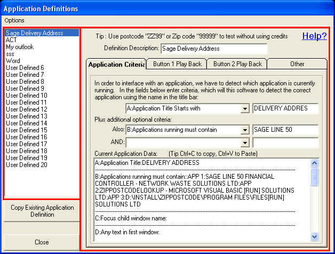
Task: Select User Defined 14
Action: coord(42,123)
